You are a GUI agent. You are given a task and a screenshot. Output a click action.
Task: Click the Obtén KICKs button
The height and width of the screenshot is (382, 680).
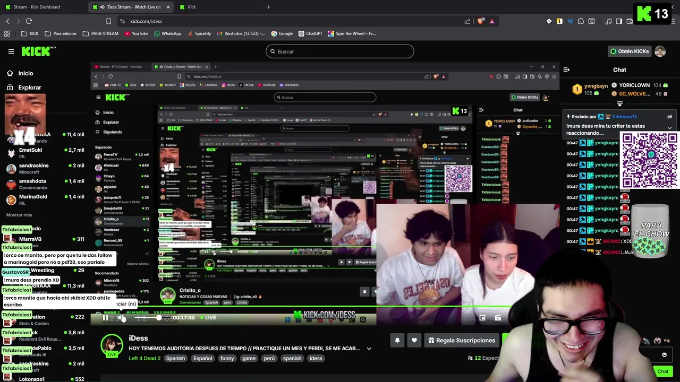click(630, 51)
